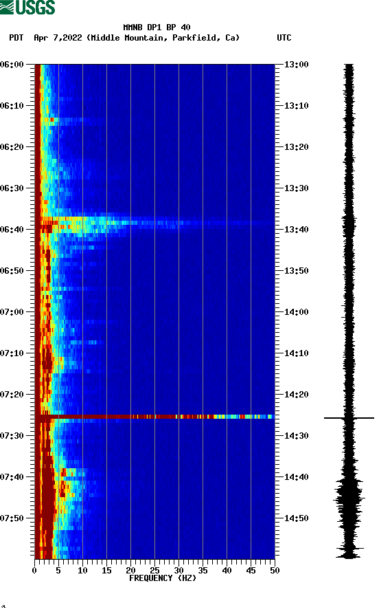This screenshot has width=379, height=614.
Task: Click the 07:30 PDT time label
Action: click(12, 436)
